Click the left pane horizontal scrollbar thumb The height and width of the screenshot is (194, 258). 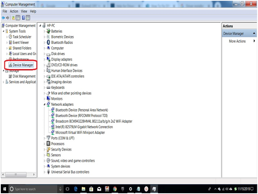(x=16, y=174)
